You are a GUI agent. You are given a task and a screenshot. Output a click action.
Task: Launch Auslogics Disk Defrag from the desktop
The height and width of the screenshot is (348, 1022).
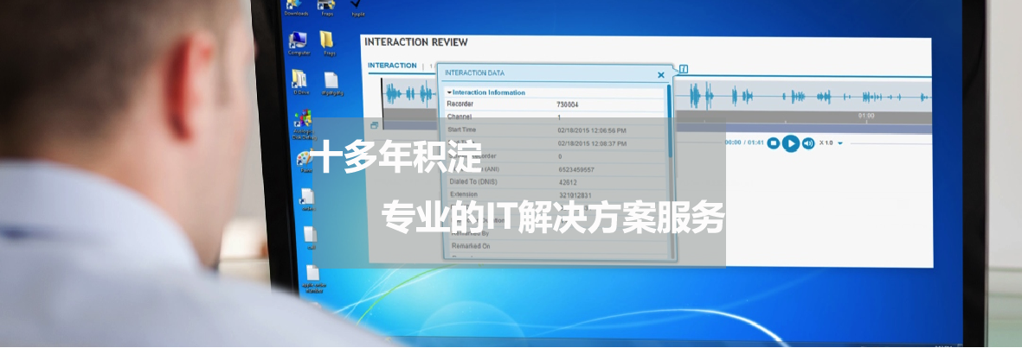click(303, 124)
